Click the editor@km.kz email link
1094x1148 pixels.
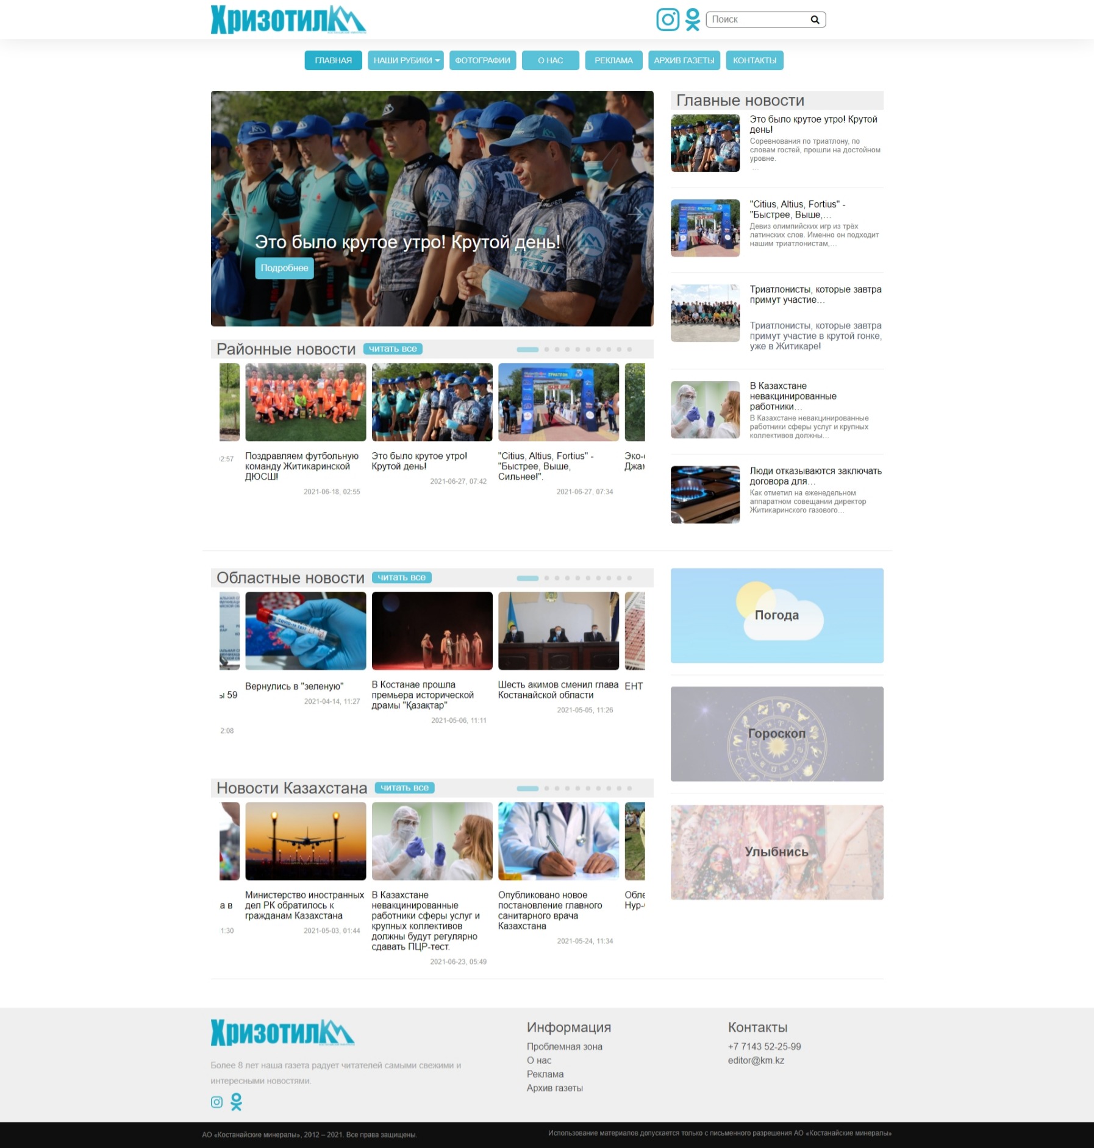[756, 1060]
